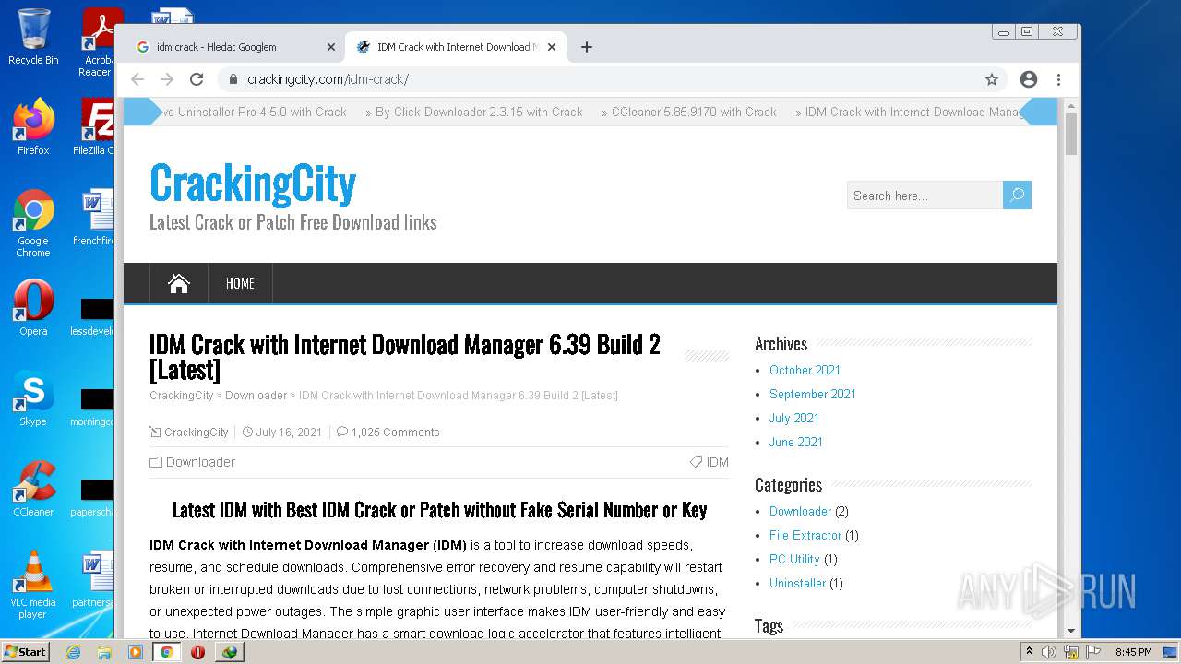Open File Extractor category
The height and width of the screenshot is (664, 1181).
[x=805, y=535]
